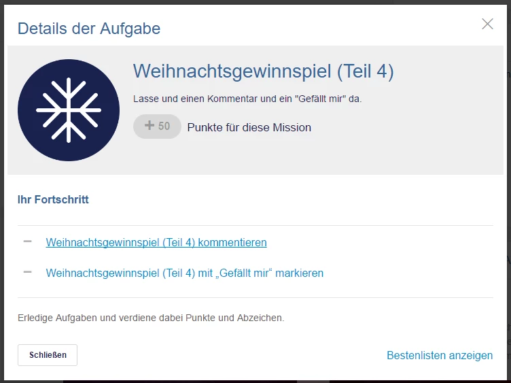Click the 'Erledige Aufgaben und verdiene' hint text
Image resolution: width=511 pixels, height=383 pixels.
tap(151, 318)
